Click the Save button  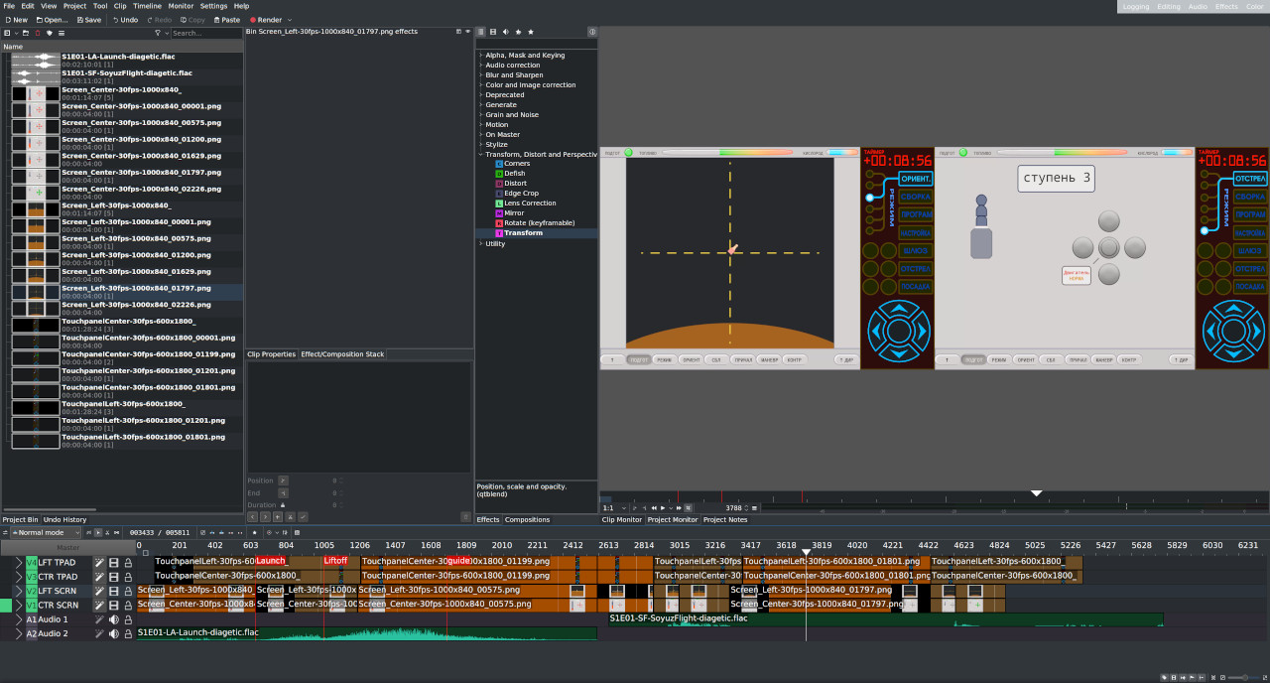(x=88, y=20)
